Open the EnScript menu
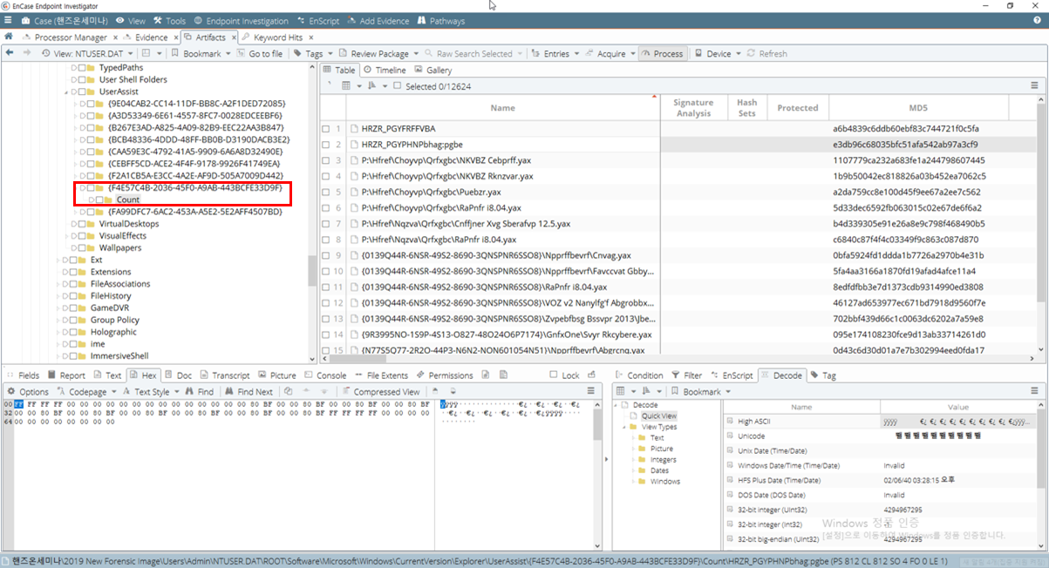The width and height of the screenshot is (1049, 568). pos(320,20)
